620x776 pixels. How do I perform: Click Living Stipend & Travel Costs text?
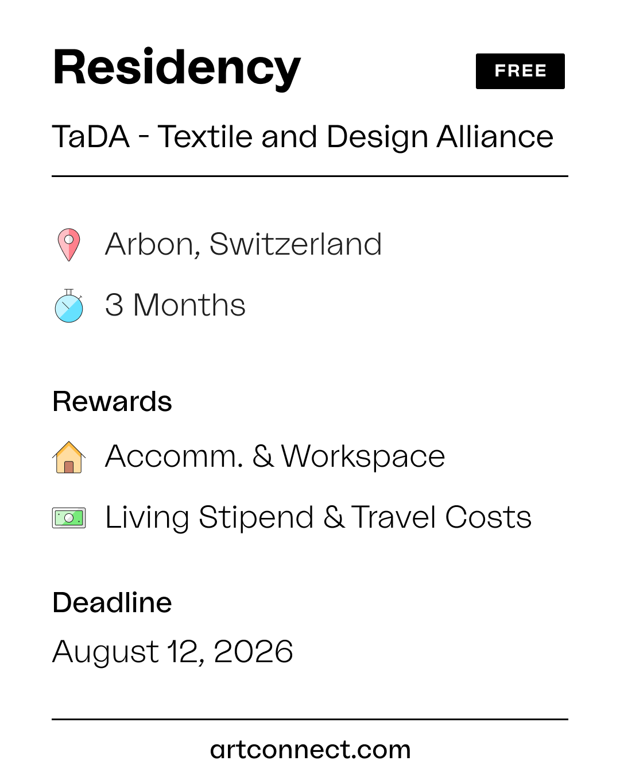318,518
